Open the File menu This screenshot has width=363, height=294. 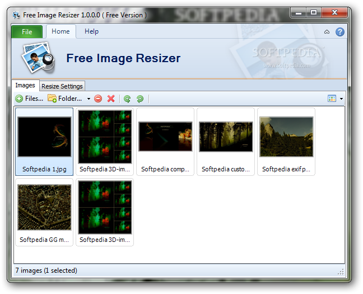(27, 32)
